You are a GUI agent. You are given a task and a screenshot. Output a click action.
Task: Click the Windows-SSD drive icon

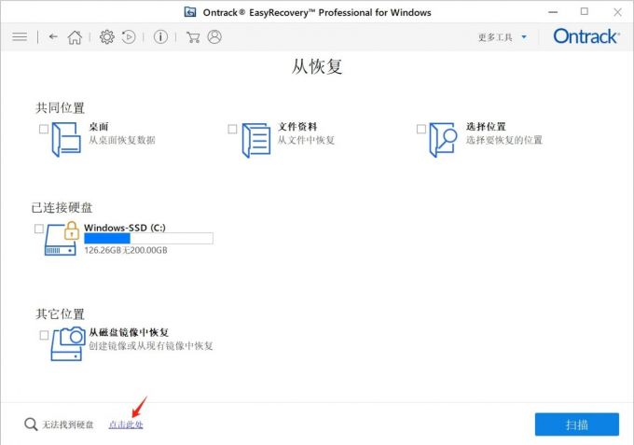(61, 239)
